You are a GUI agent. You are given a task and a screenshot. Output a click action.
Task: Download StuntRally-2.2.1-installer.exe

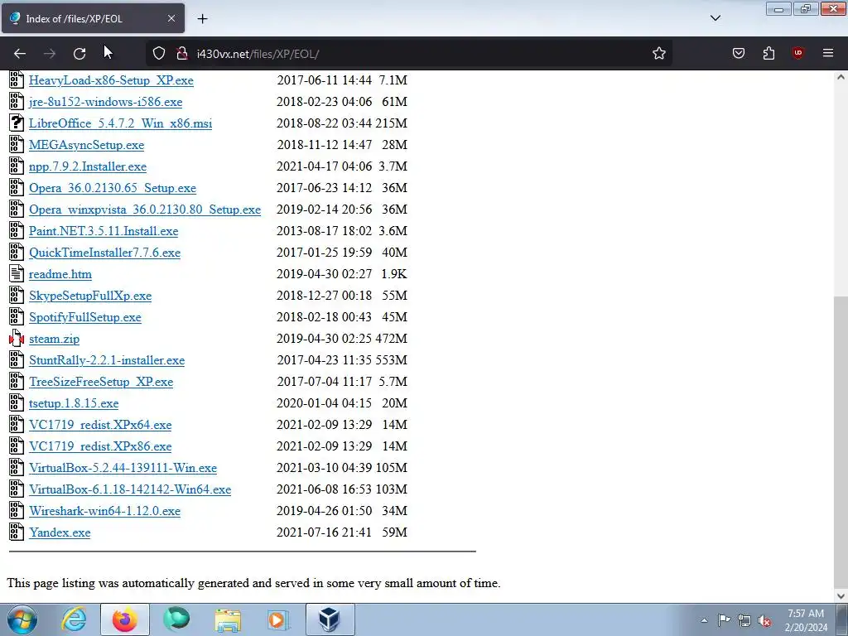(x=107, y=360)
